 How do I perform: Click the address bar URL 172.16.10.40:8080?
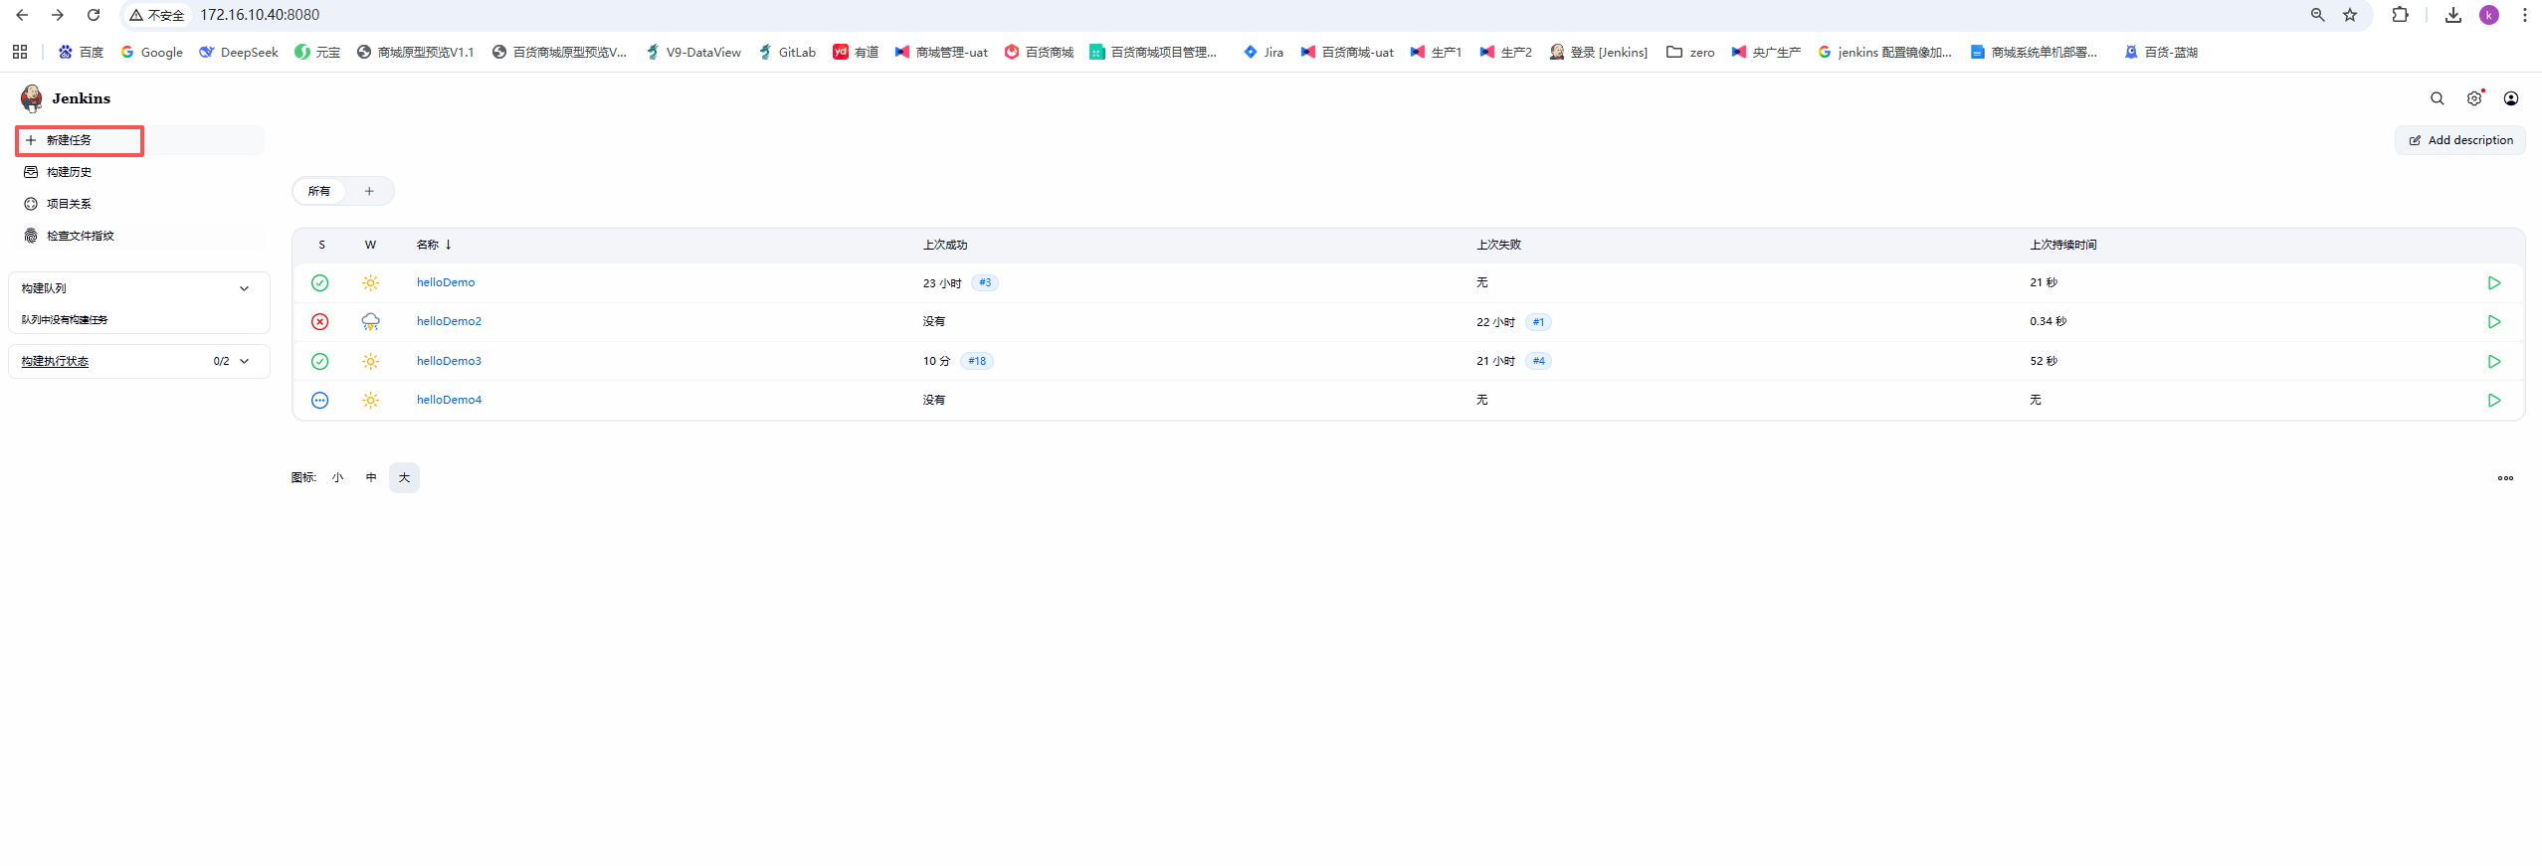point(260,15)
